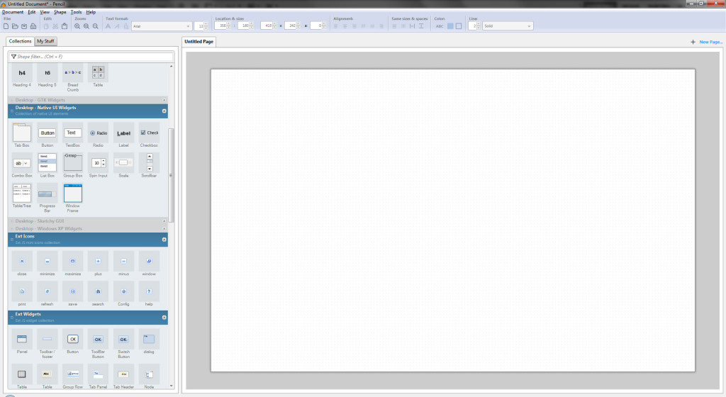Collapse the Desktop - Native UI Widgets collection
The image size is (726, 397).
point(87,111)
